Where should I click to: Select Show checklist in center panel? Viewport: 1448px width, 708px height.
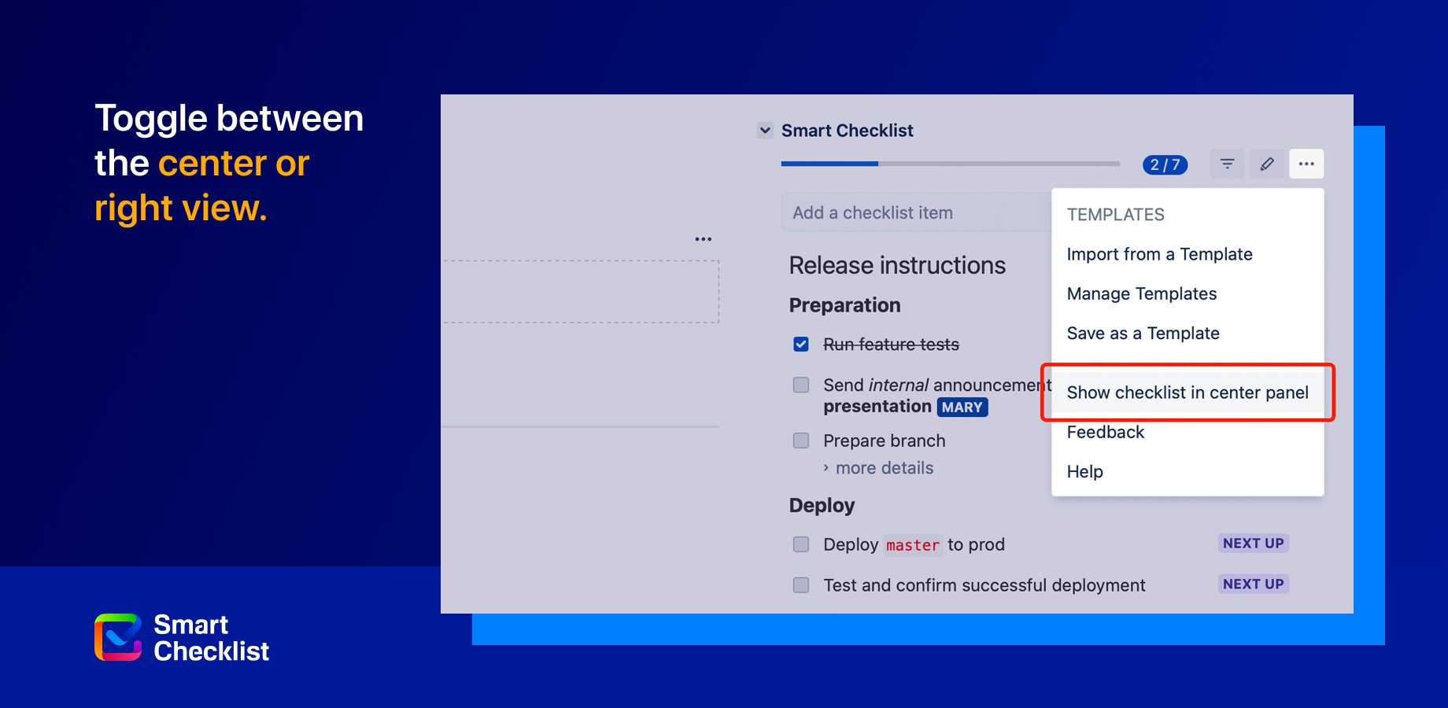point(1188,393)
